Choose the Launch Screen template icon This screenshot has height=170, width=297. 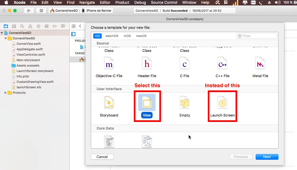pos(222,102)
